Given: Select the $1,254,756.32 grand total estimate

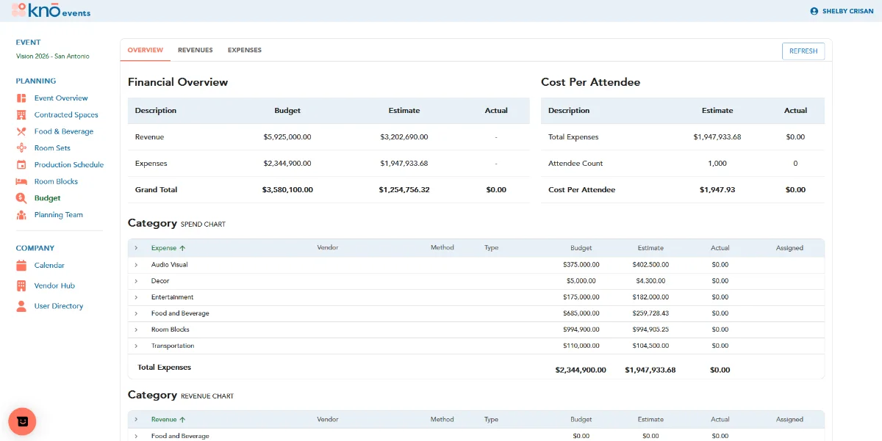Looking at the screenshot, I should 404,190.
